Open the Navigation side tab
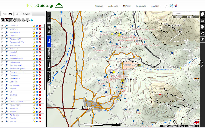Image resolution: width=205 pixels, height=128 pixels. 49,53
